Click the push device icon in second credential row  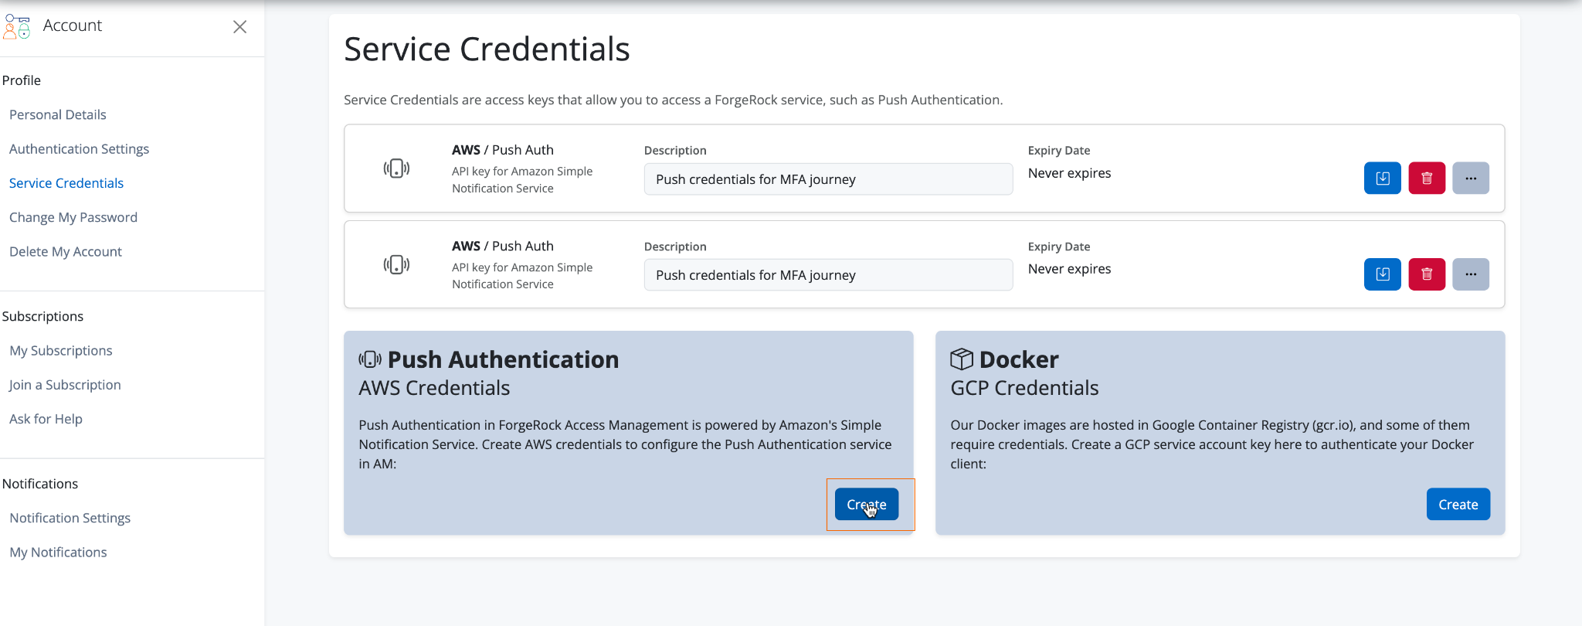pyautogui.click(x=396, y=265)
